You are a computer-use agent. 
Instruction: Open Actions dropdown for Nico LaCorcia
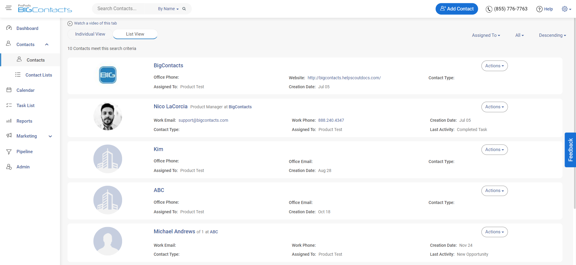(494, 107)
